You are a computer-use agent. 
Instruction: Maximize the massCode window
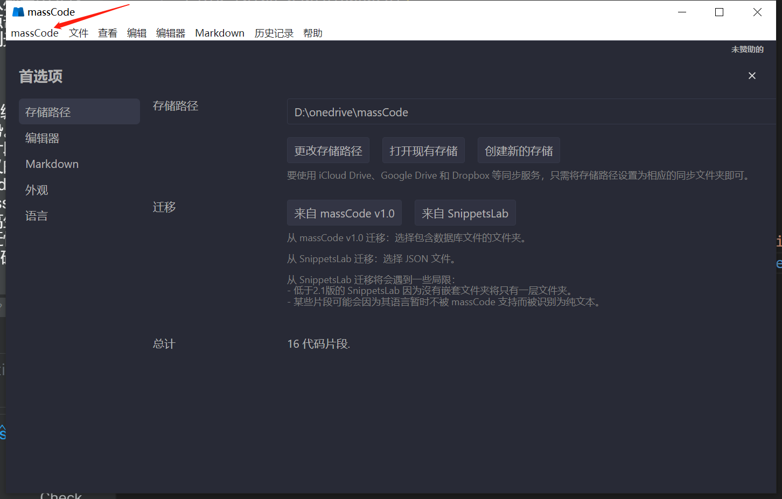click(719, 12)
